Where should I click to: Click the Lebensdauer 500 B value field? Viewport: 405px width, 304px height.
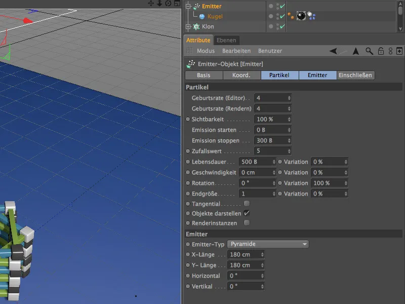pos(257,162)
